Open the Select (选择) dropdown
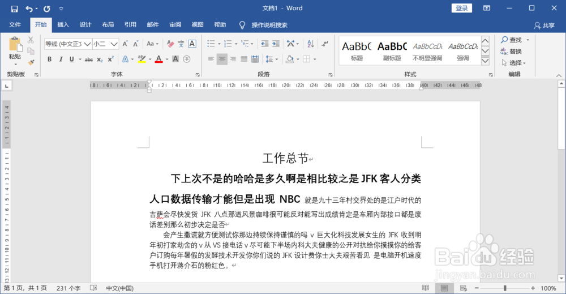This screenshot has height=294, width=566. click(x=514, y=63)
